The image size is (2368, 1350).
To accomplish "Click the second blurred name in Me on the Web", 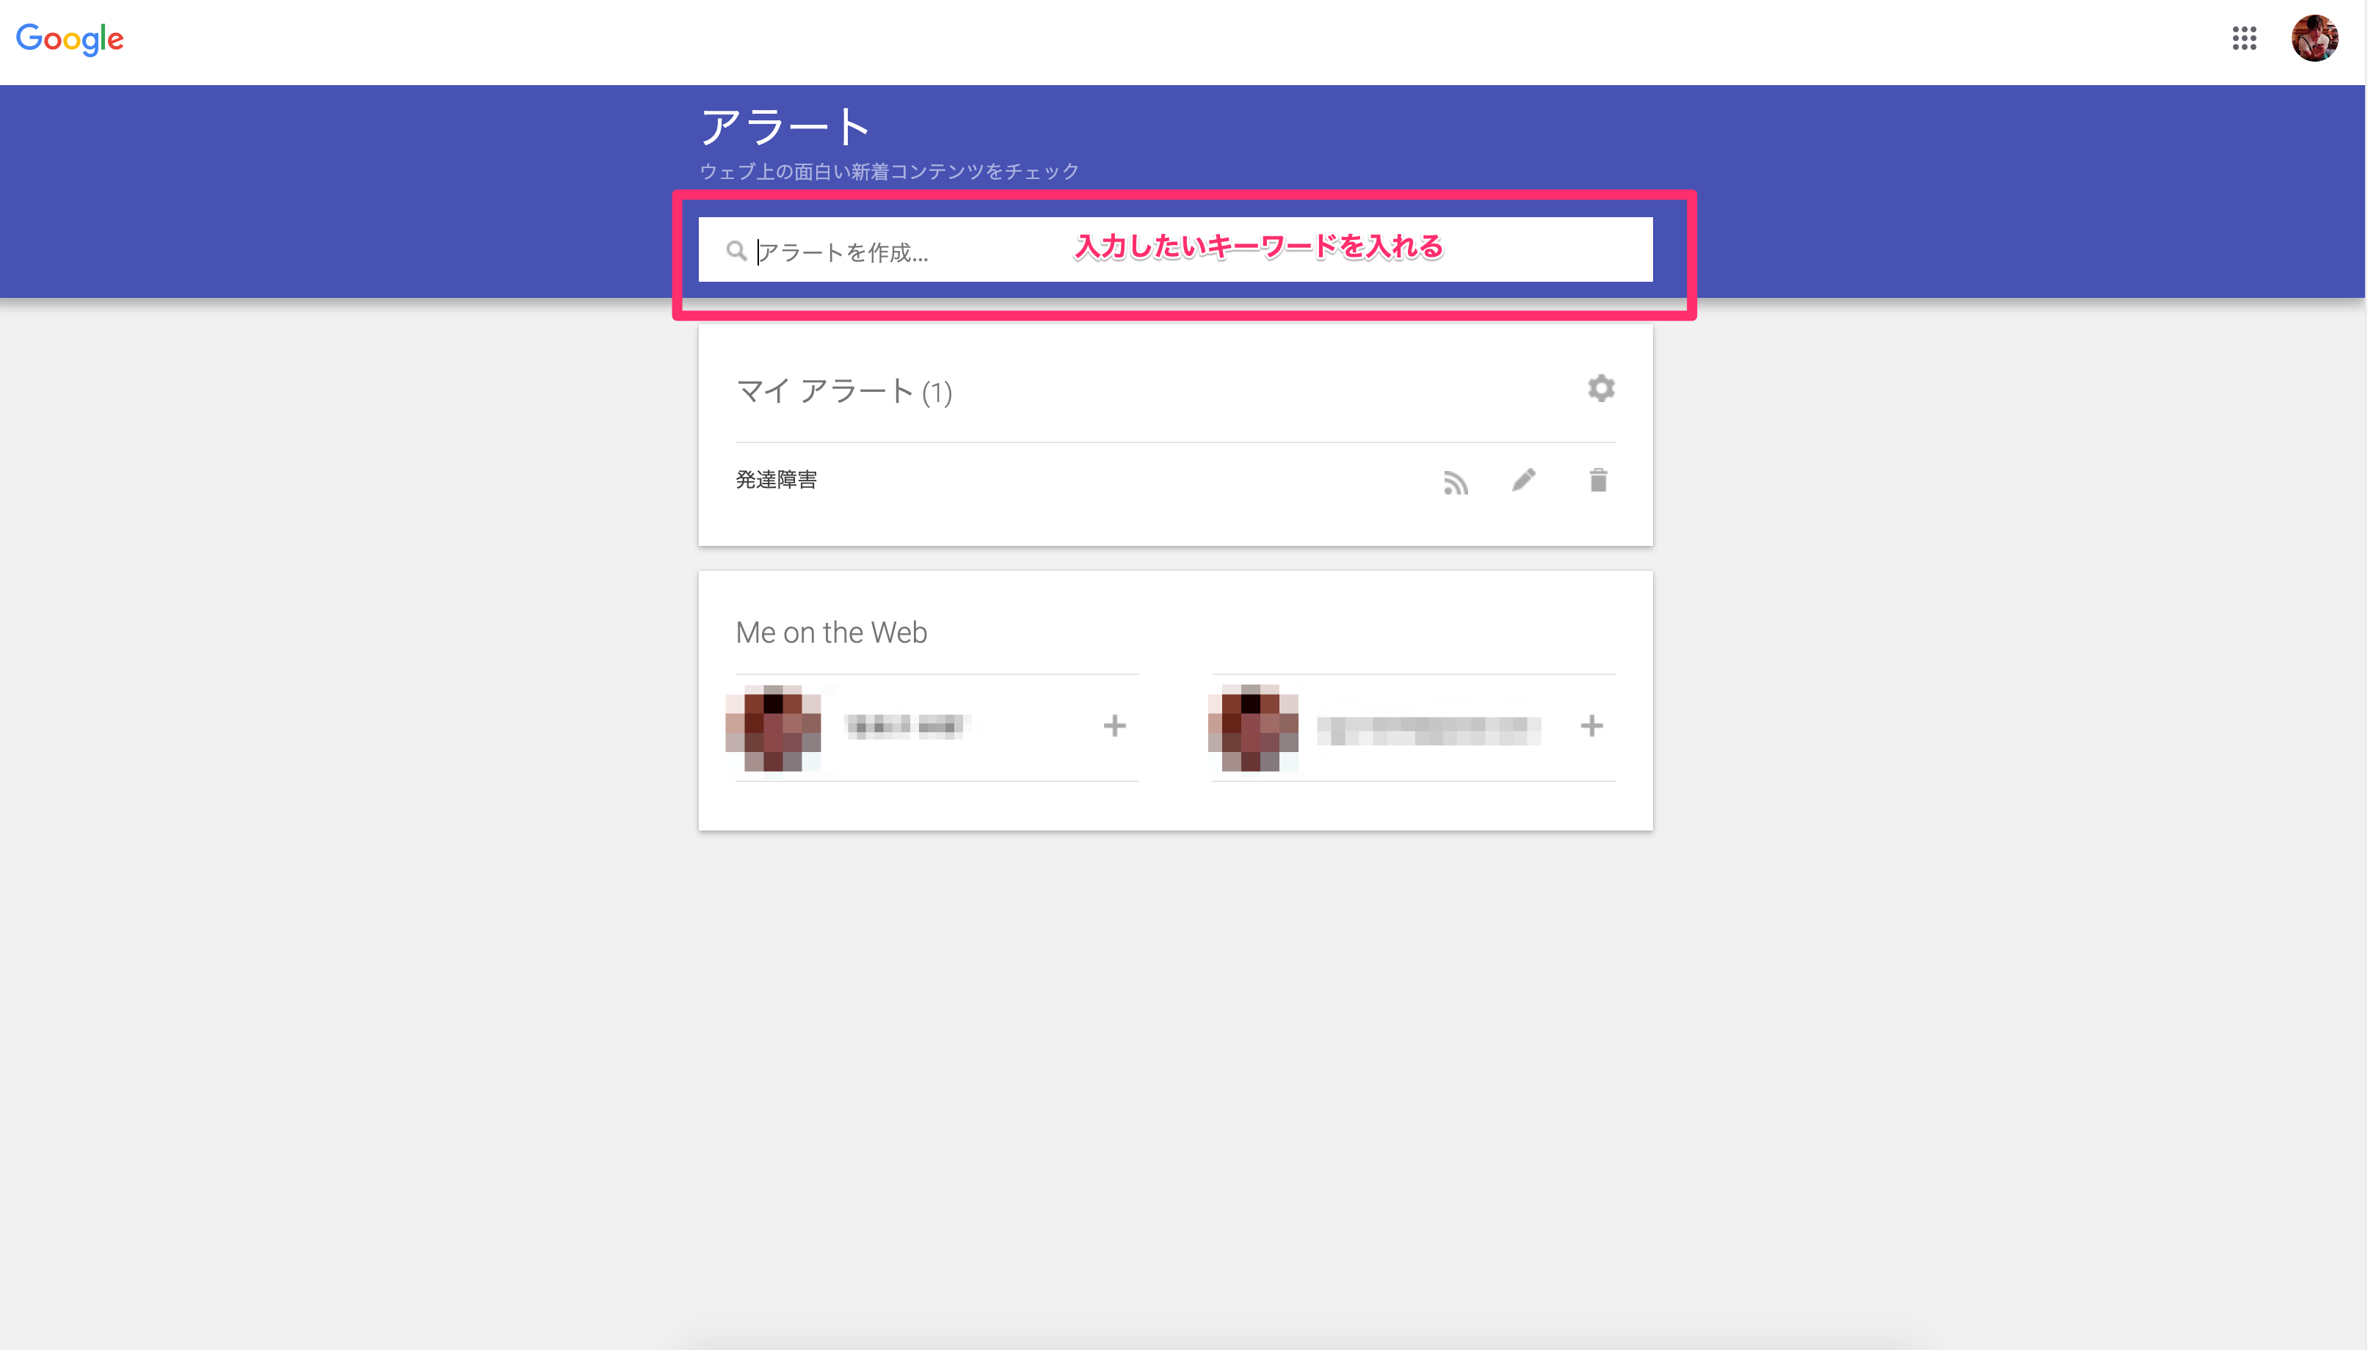I will pos(1428,730).
